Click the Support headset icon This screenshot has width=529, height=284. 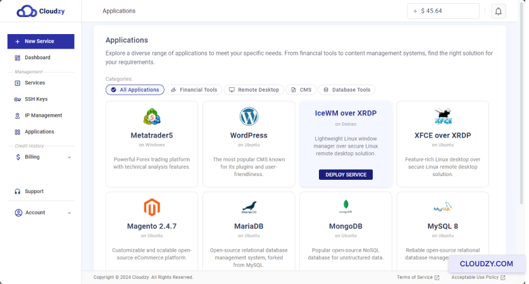point(18,191)
